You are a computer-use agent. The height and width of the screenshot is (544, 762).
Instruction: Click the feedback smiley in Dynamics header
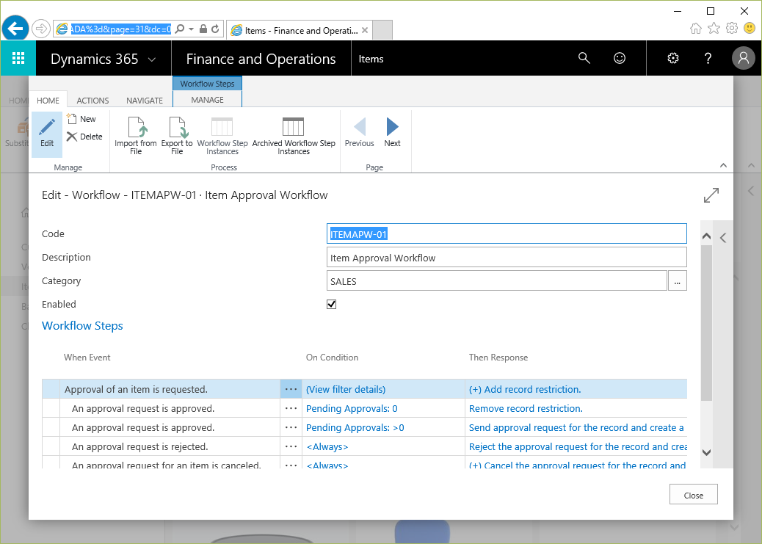(x=620, y=58)
